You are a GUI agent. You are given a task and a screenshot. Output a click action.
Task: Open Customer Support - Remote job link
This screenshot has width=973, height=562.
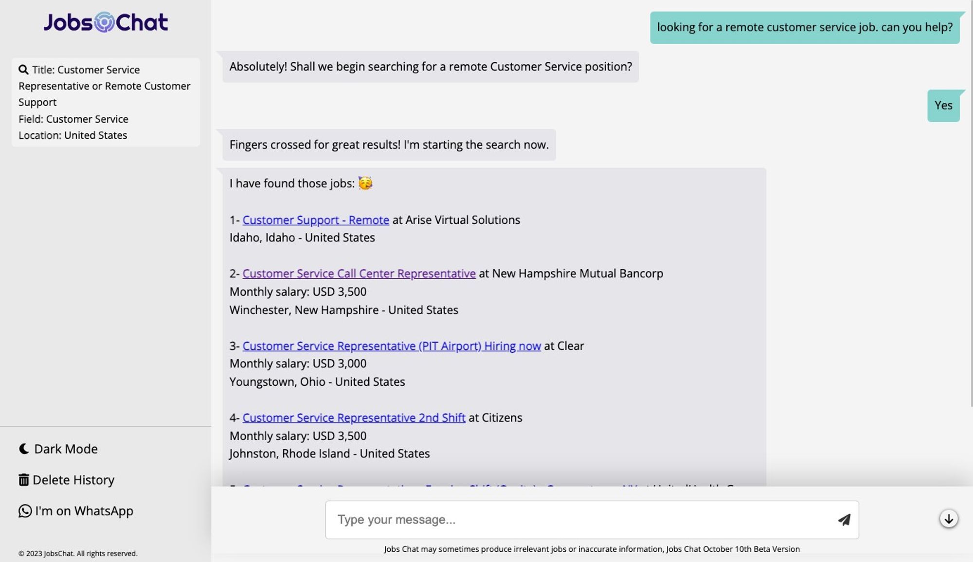[x=316, y=220]
